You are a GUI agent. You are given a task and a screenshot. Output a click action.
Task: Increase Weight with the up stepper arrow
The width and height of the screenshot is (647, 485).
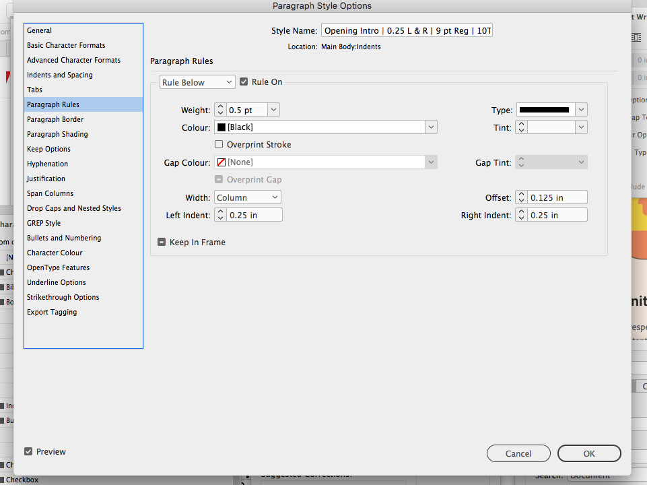[220, 106]
